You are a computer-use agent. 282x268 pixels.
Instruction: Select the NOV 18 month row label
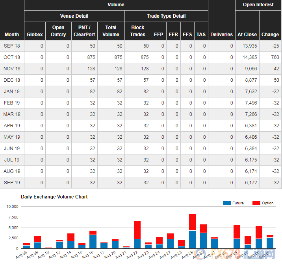(x=12, y=69)
